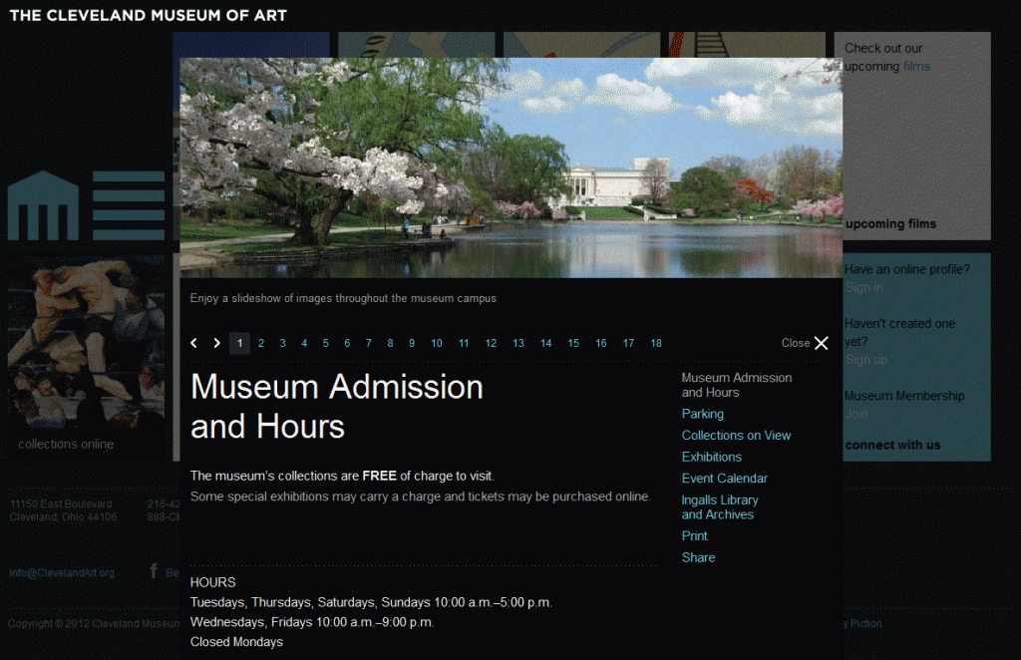
Task: View slideshow image 12
Action: 491,343
